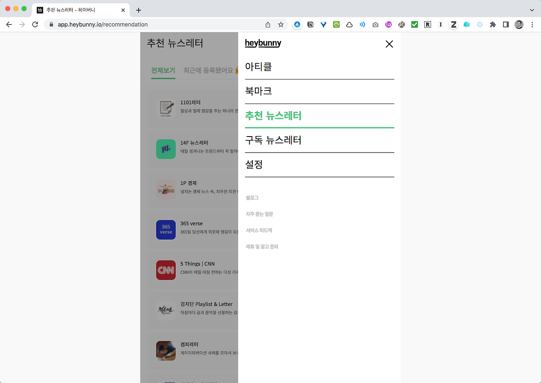Select the 겜피레터 newsletter title
This screenshot has height=383, width=541.
pyautogui.click(x=189, y=345)
